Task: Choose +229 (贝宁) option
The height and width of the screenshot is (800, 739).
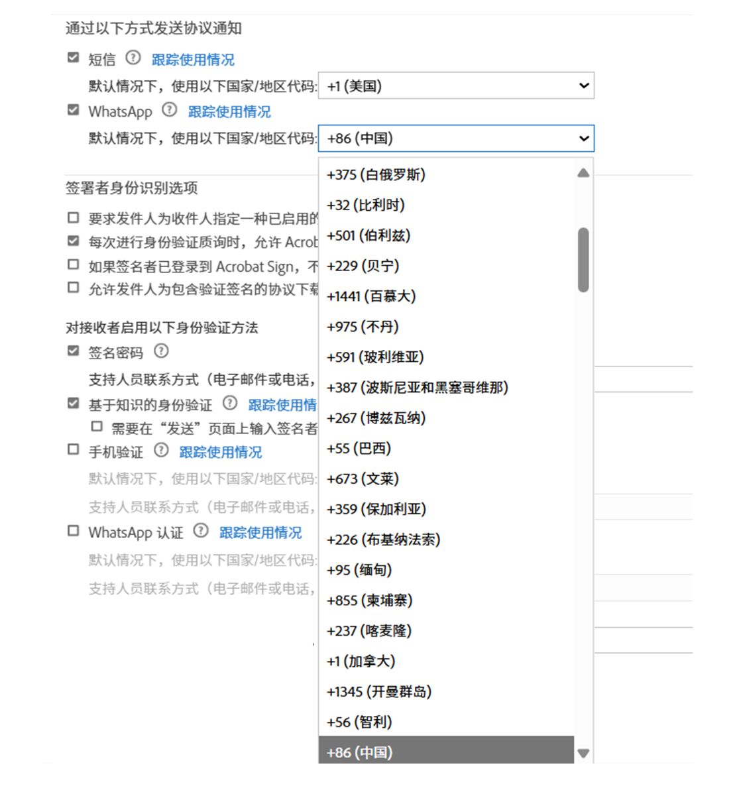Action: pyautogui.click(x=446, y=266)
